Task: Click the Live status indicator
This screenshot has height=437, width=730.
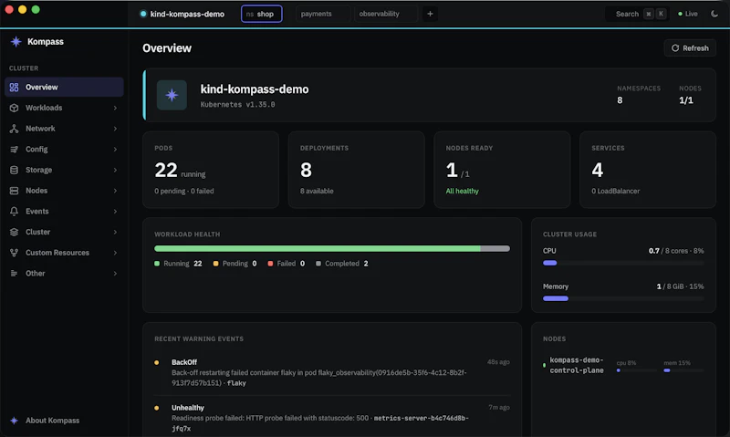Action: coord(688,14)
